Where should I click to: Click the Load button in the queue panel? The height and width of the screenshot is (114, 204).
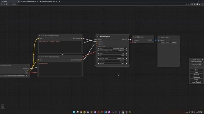(x=196, y=73)
